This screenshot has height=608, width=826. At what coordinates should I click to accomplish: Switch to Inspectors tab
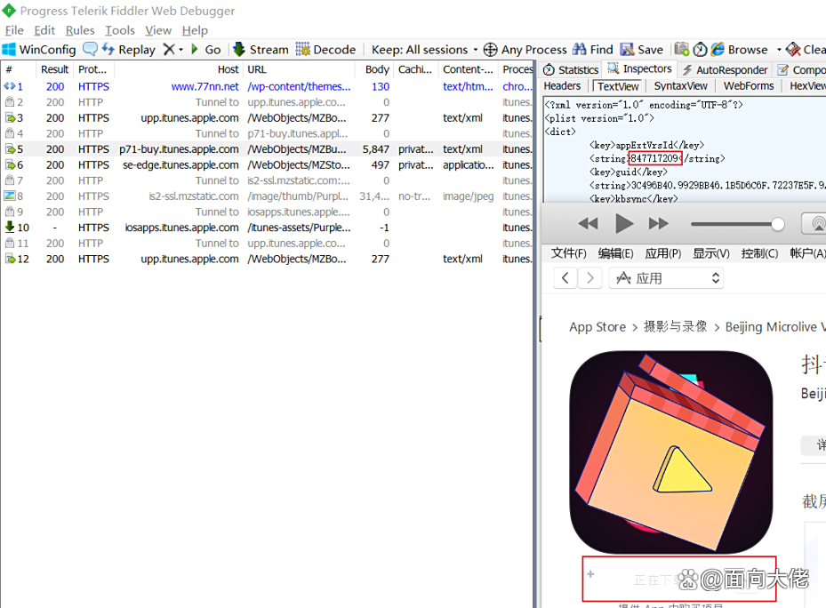tap(639, 69)
